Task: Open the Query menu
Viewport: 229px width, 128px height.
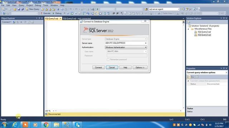Action: point(21,5)
